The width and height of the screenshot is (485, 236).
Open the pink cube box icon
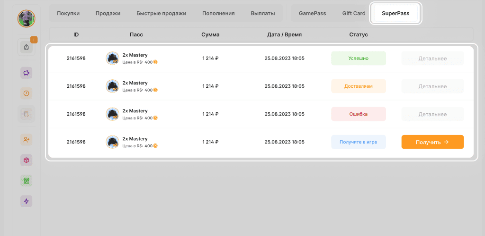[27, 160]
